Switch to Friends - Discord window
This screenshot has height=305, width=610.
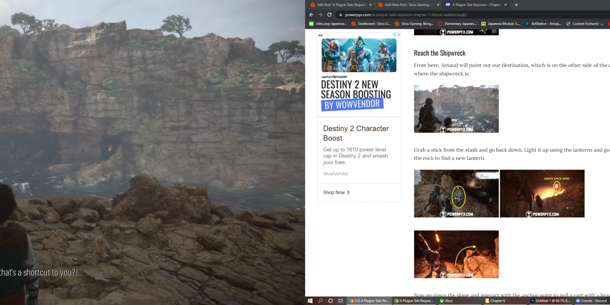click(591, 301)
